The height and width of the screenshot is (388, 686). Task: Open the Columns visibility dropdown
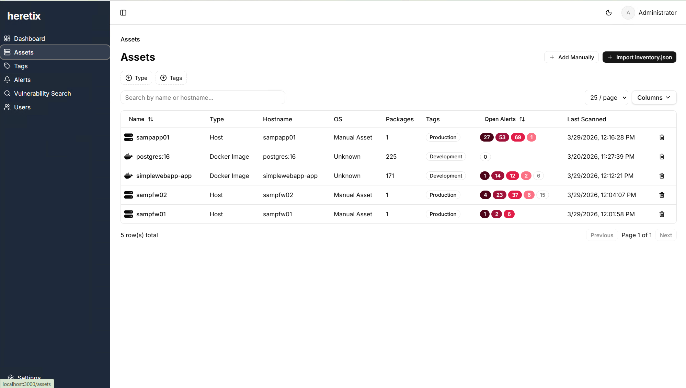654,98
